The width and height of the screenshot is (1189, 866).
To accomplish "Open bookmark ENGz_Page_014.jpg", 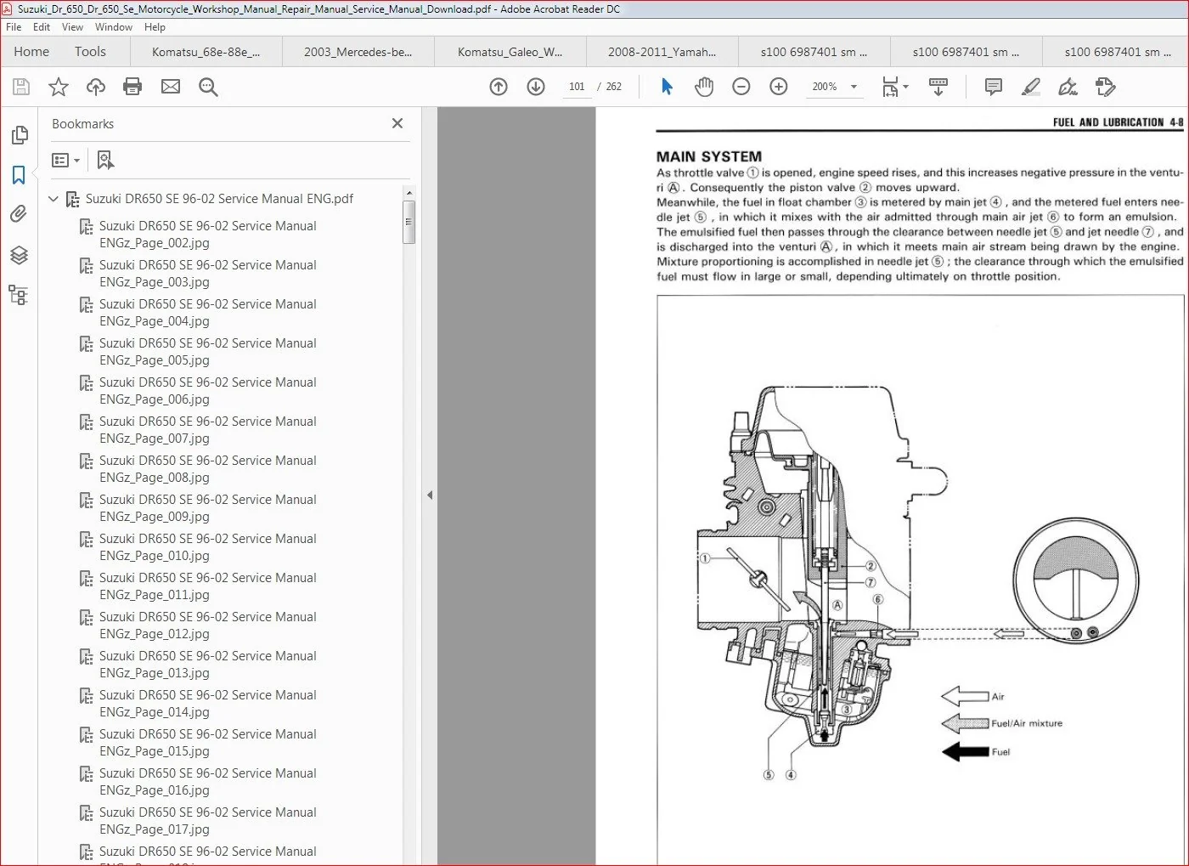I will coord(207,704).
